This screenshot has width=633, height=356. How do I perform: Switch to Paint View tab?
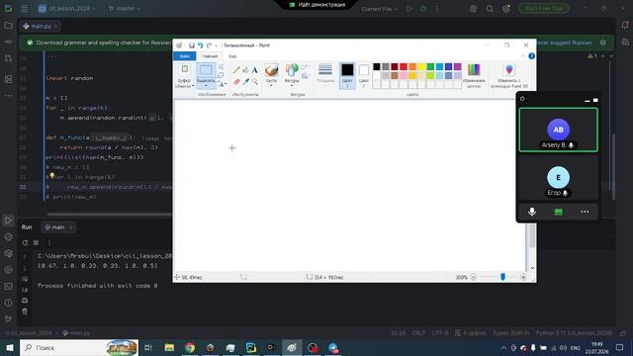tap(233, 56)
